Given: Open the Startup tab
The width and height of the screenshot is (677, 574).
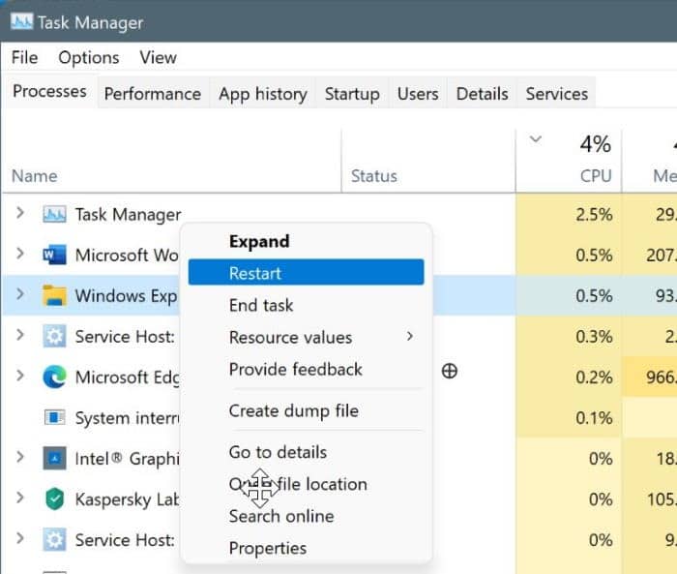Looking at the screenshot, I should point(352,94).
